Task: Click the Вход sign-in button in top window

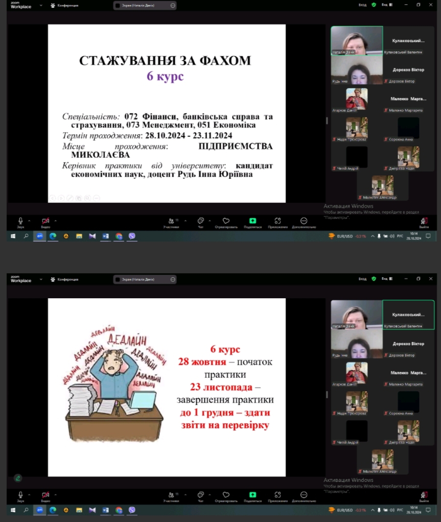Action: coord(362,5)
